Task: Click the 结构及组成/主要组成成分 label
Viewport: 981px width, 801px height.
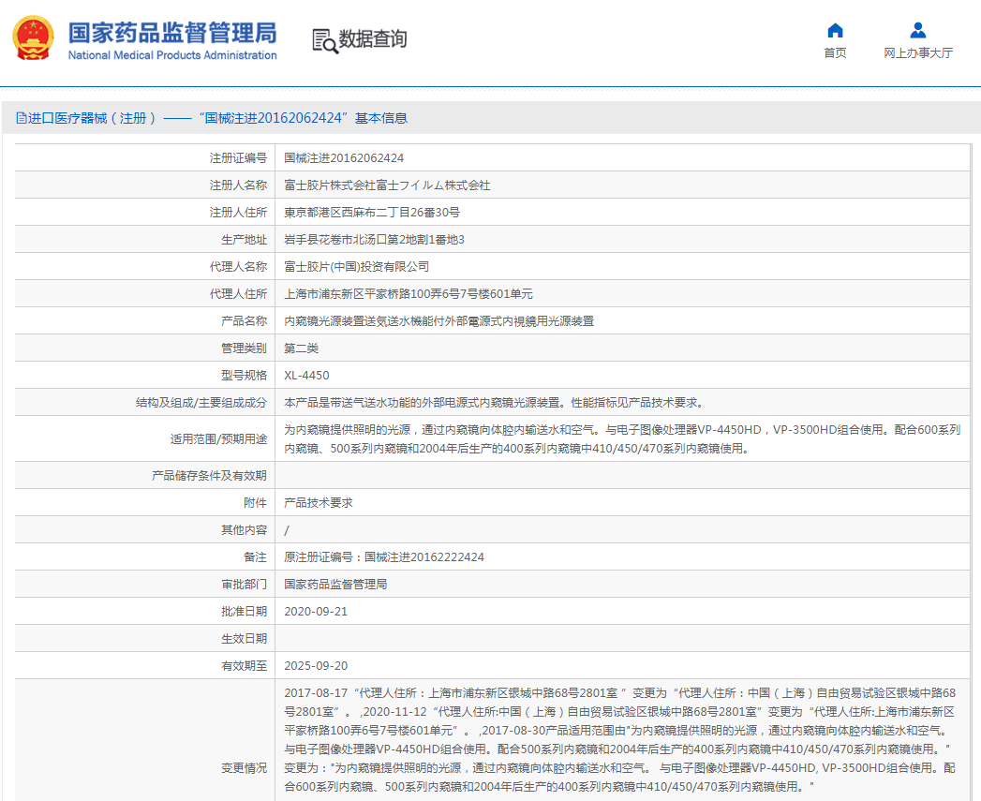Action: click(x=201, y=403)
